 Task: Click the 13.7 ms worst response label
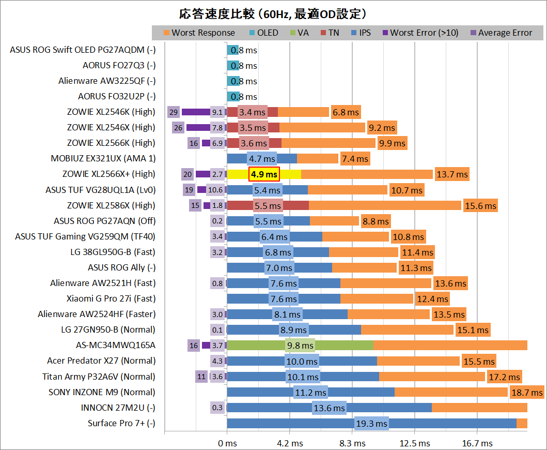(x=452, y=174)
